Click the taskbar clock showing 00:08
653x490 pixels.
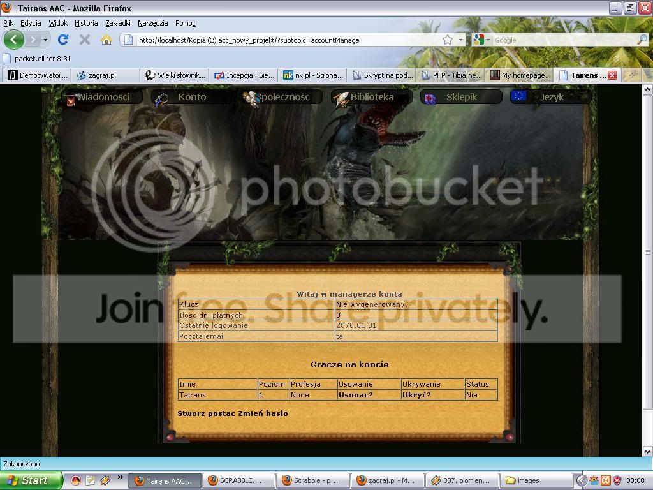coord(635,481)
